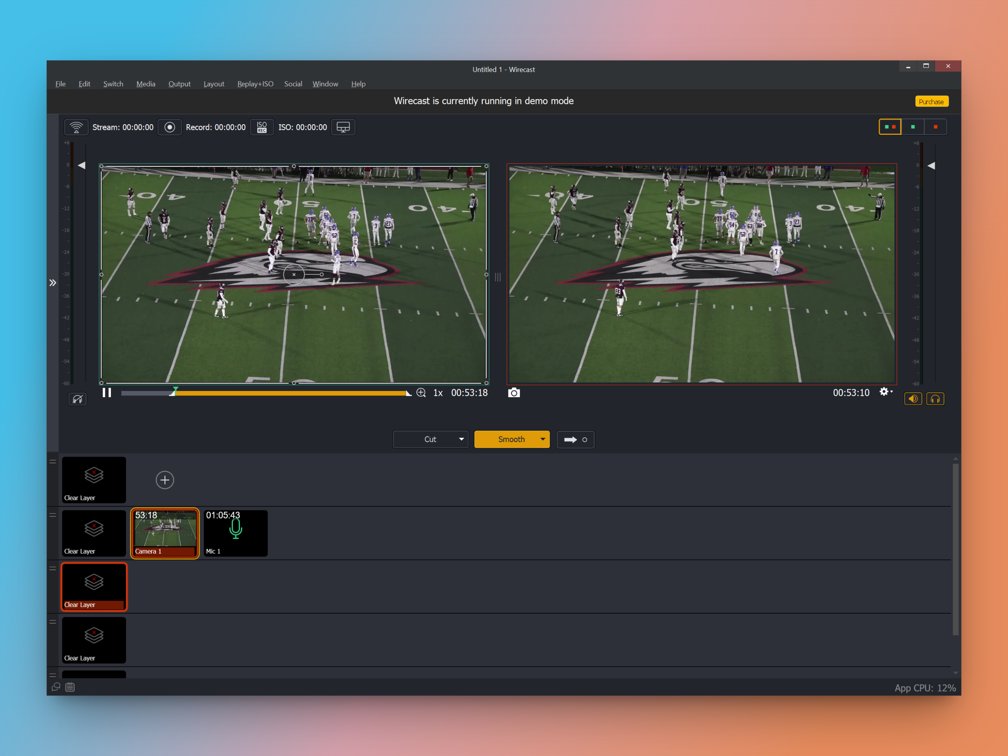Click right live audio level arrow
This screenshot has width=1008, height=756.
click(931, 166)
